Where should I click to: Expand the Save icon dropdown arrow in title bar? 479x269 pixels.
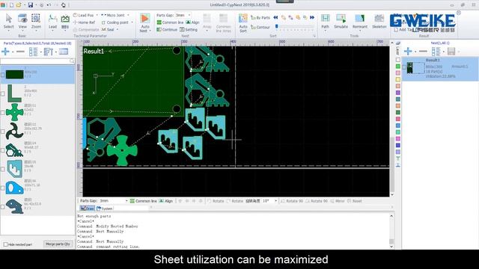pos(36,5)
